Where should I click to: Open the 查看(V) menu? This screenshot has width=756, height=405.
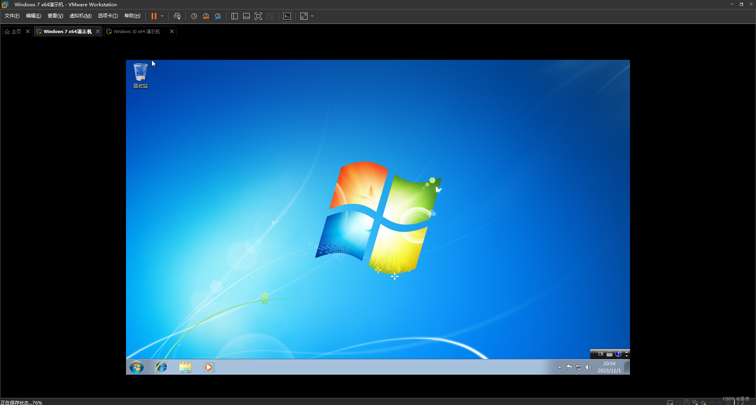(55, 16)
